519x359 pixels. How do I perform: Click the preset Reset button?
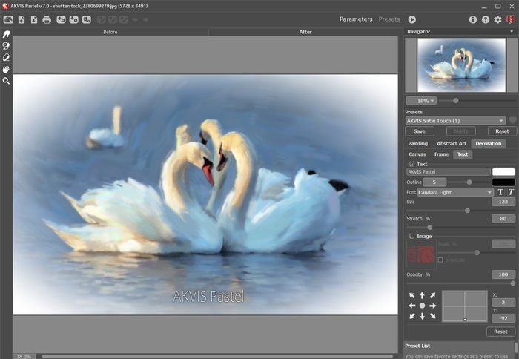click(502, 131)
